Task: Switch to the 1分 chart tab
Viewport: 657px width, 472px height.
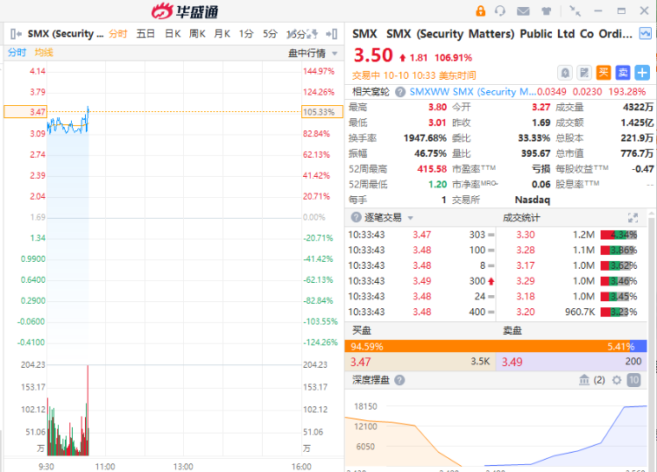Action: 246,34
